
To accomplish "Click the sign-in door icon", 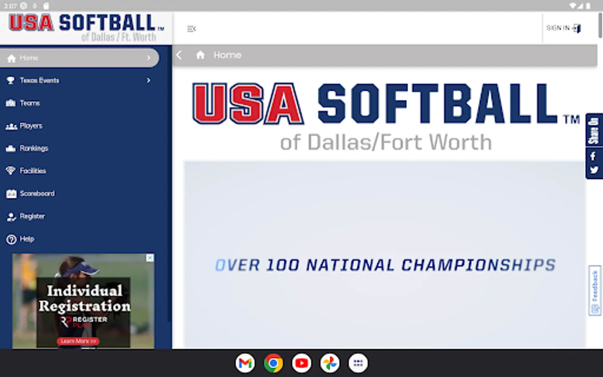I will pos(577,28).
